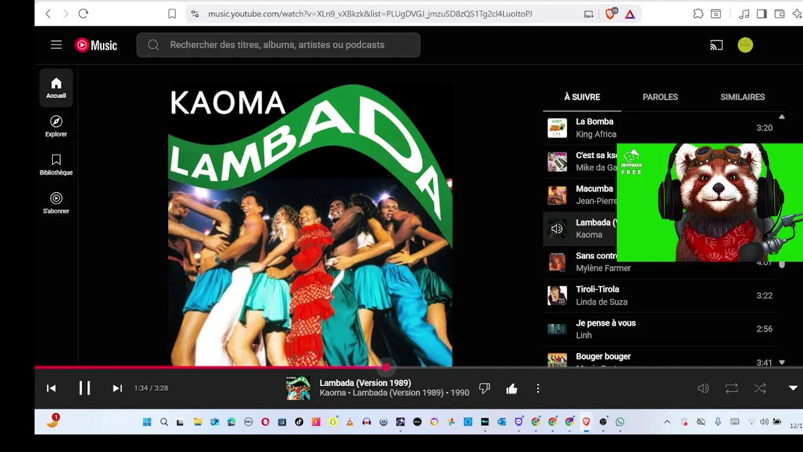Open WhatsApp from the taskbar
Image resolution: width=803 pixels, height=452 pixels.
coord(620,422)
